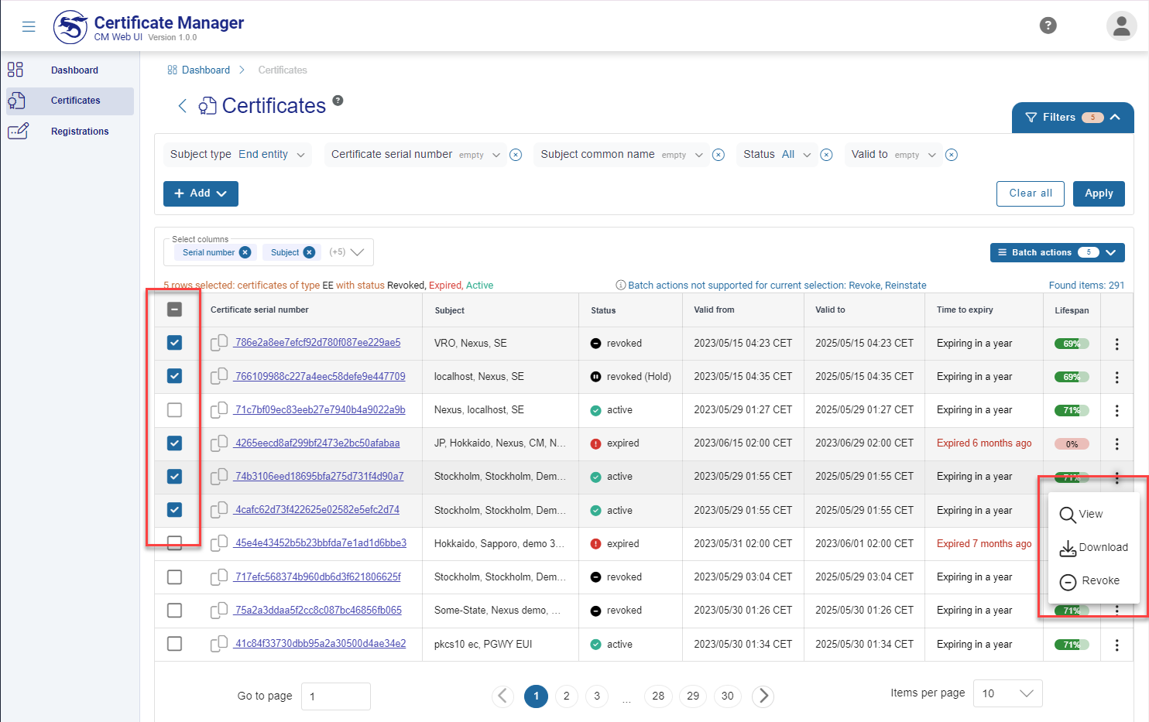
Task: Copy serial number 786e2a8ee7efcf92d780f087ee229ae5
Action: [x=219, y=343]
